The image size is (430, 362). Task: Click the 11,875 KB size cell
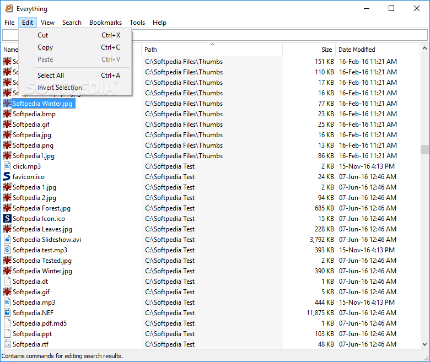coord(320,312)
